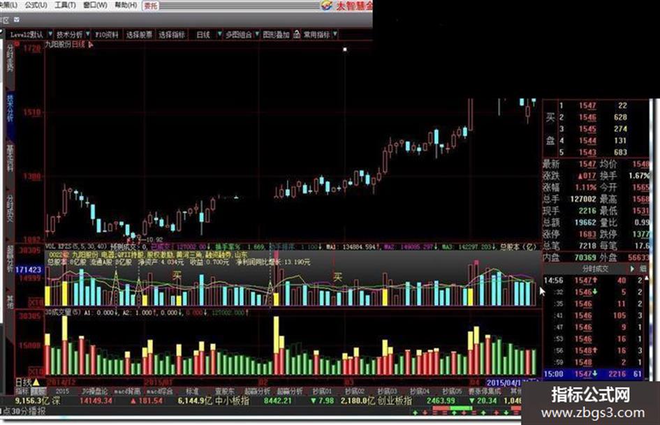
Task: Open the 基本资料 side tab
Action: [10, 158]
